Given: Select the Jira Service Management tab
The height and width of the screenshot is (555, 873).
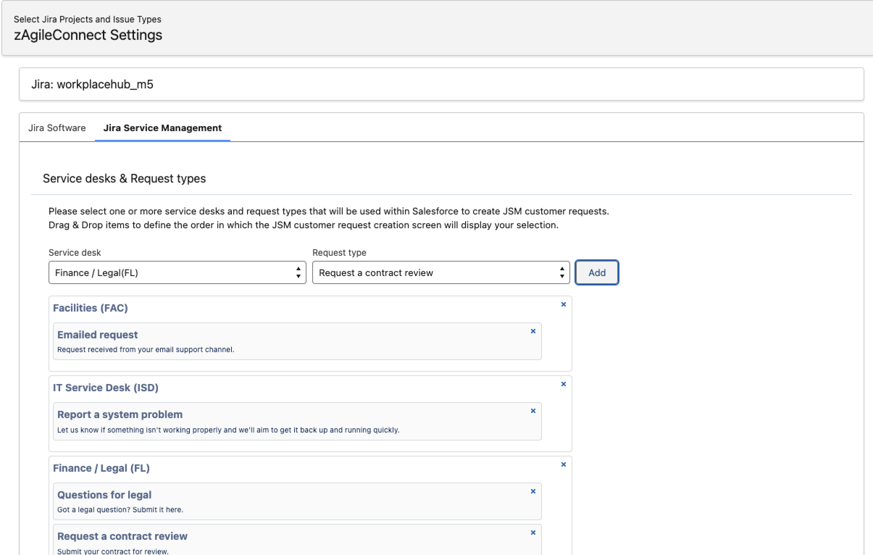Looking at the screenshot, I should point(162,128).
